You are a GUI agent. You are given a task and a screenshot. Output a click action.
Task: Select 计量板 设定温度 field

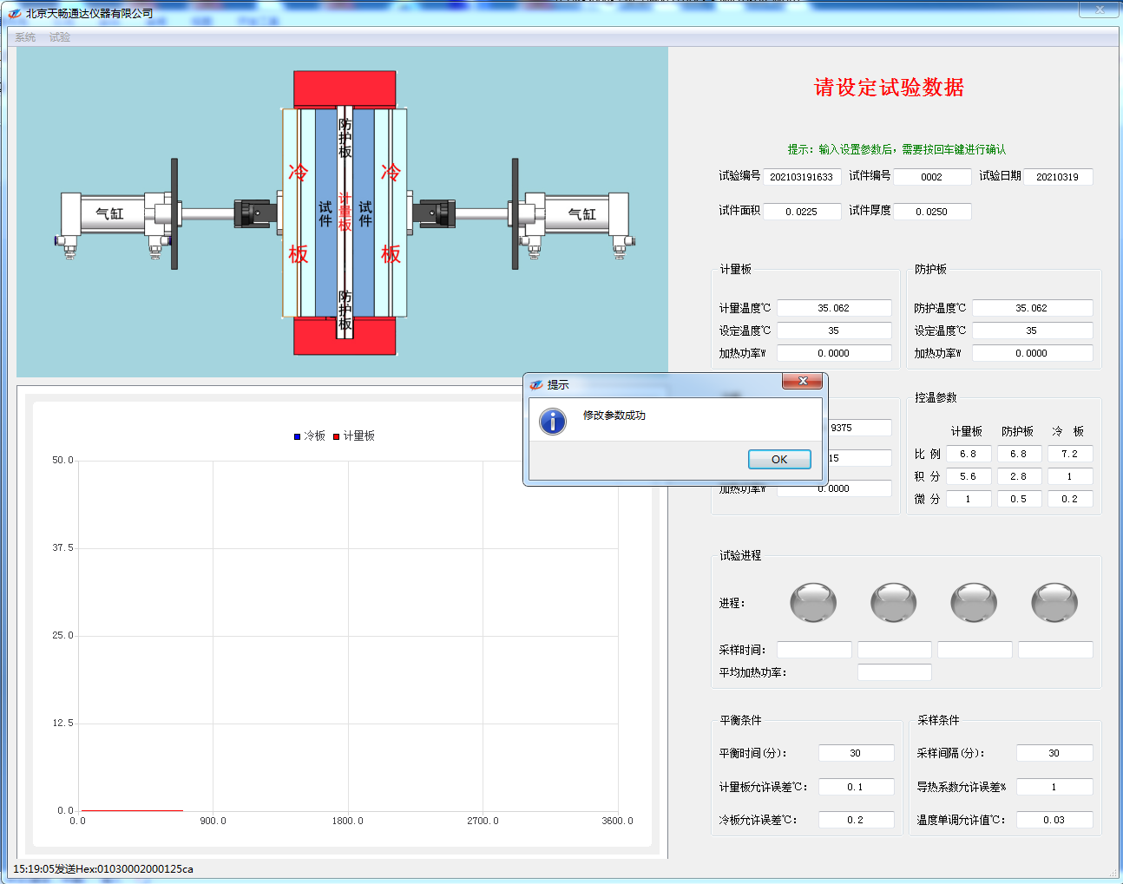[833, 331]
